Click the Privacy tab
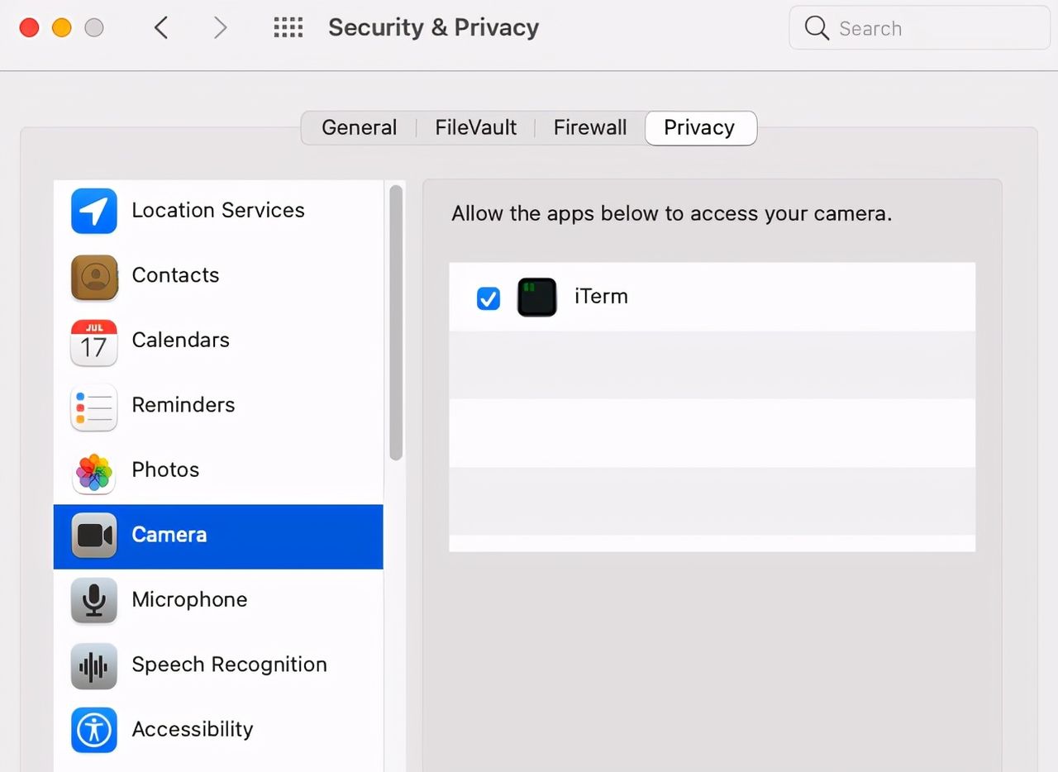The width and height of the screenshot is (1058, 772). click(x=699, y=128)
